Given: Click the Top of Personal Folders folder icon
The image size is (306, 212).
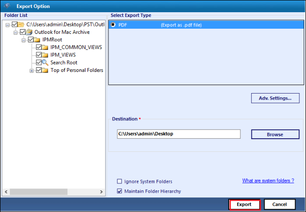Looking at the screenshot, I should 45,70.
